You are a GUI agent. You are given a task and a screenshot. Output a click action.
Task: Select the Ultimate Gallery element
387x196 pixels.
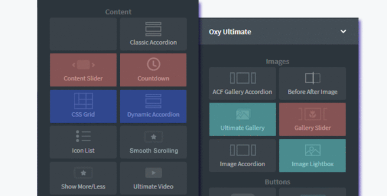tap(242, 119)
